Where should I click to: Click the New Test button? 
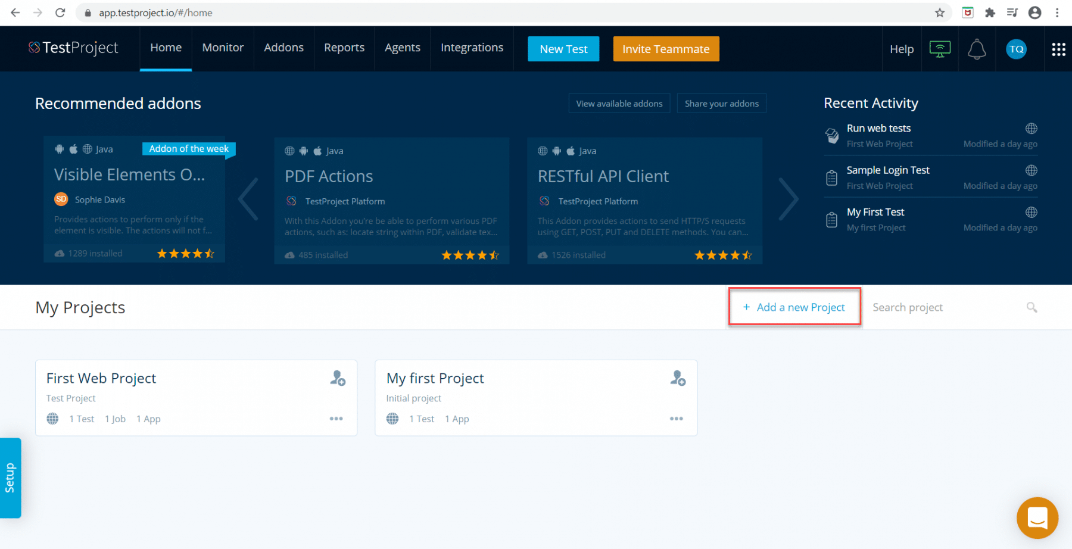click(x=563, y=49)
